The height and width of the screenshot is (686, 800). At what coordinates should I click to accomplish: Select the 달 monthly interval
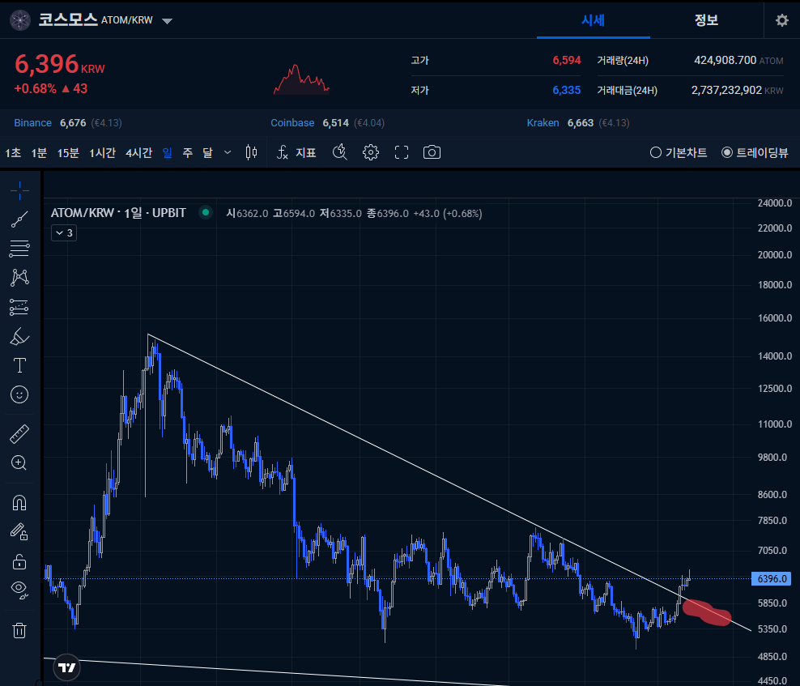pyautogui.click(x=207, y=152)
